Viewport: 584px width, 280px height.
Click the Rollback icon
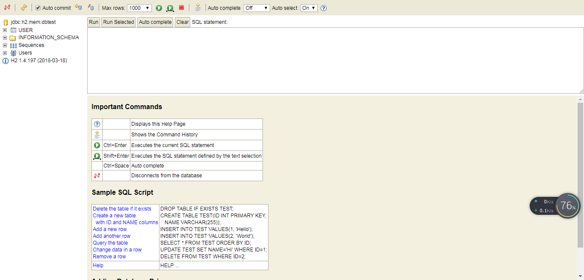pyautogui.click(x=78, y=8)
